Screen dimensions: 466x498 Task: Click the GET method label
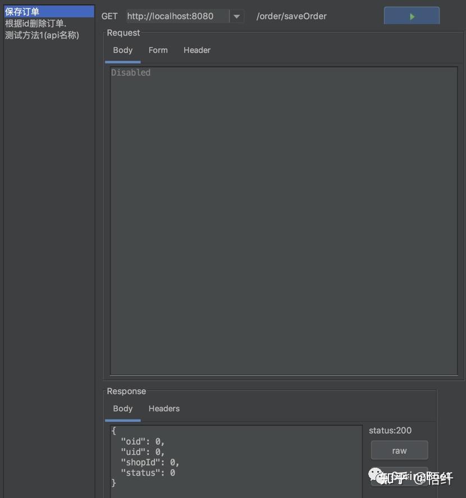(x=109, y=16)
